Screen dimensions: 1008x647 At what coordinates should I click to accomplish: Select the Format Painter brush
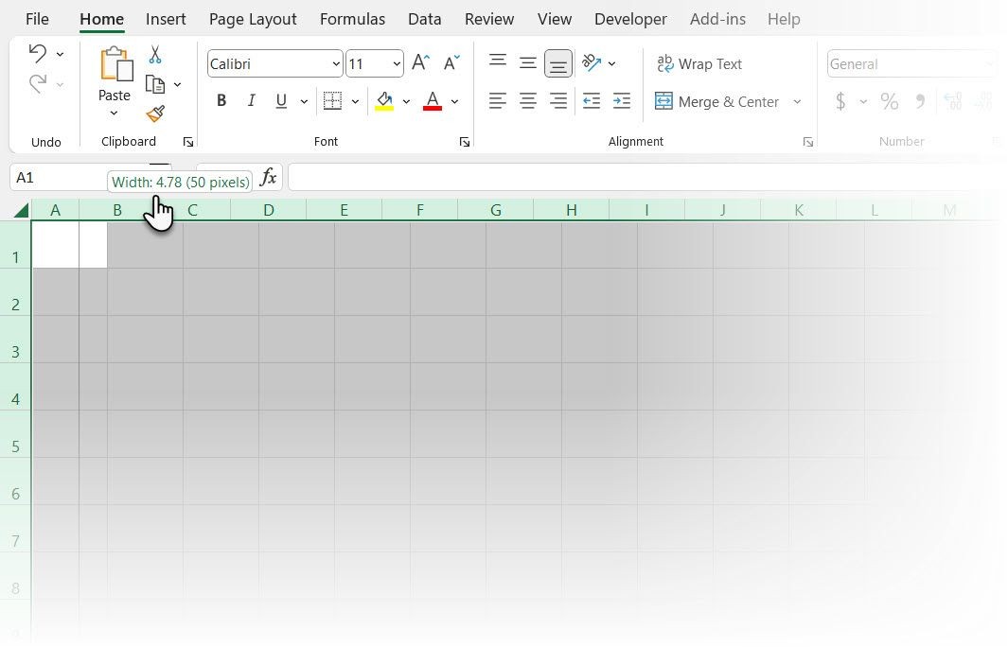pyautogui.click(x=155, y=114)
